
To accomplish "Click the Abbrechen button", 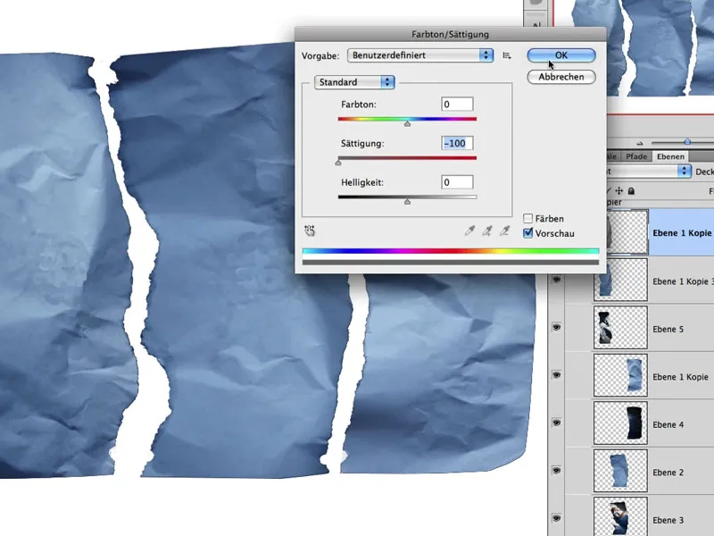I will coord(561,77).
